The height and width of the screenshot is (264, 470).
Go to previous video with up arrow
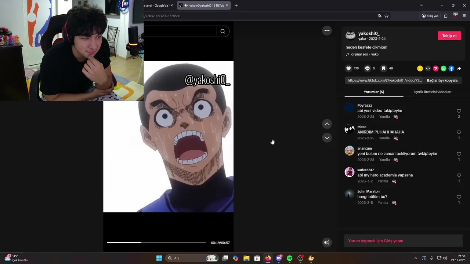(327, 124)
